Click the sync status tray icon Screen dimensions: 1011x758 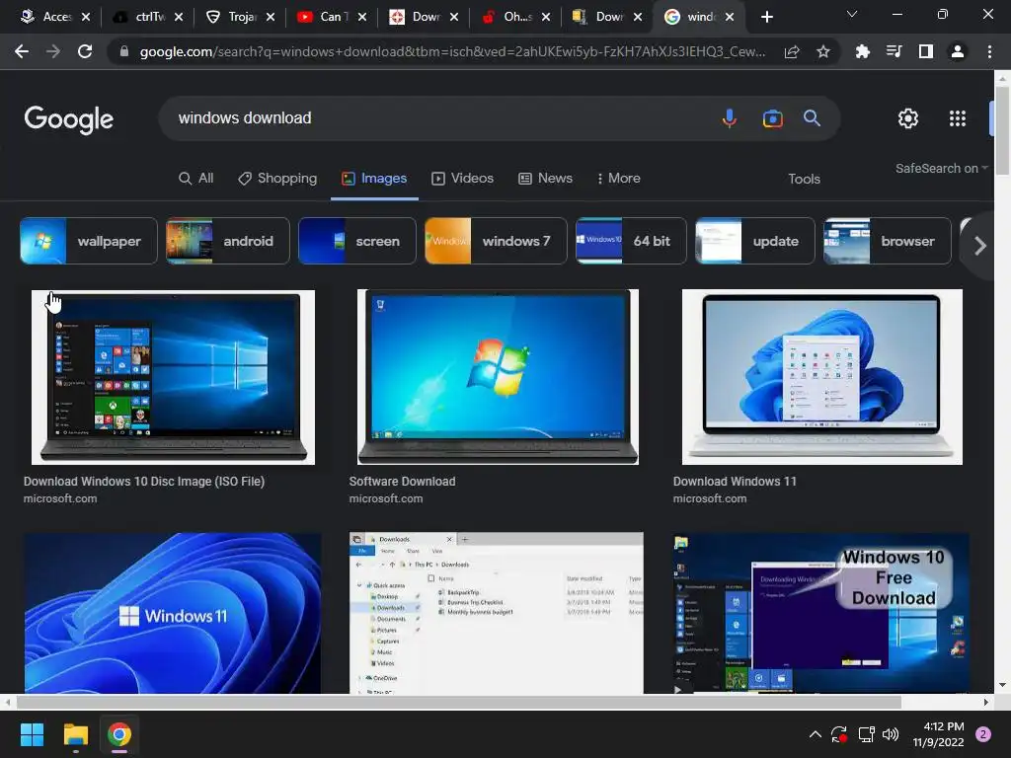tap(839, 734)
